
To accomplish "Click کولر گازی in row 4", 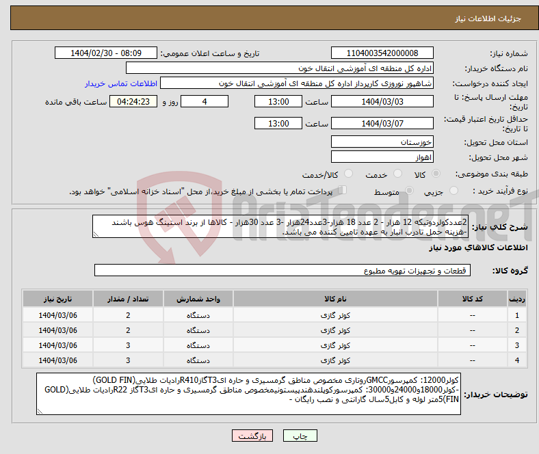I will point(335,360).
